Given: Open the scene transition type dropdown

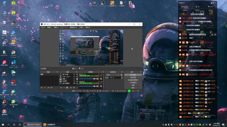Looking at the screenshot, I should (113, 75).
